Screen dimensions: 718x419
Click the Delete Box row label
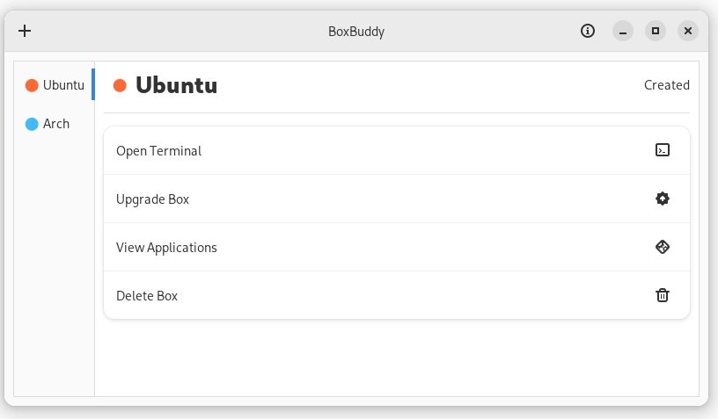click(x=147, y=296)
